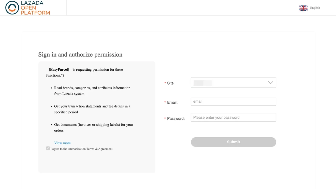Open the View more link
This screenshot has height=189, width=336.
tap(62, 143)
